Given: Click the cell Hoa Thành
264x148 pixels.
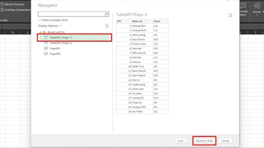Looking at the screenshot, I should (142, 39).
